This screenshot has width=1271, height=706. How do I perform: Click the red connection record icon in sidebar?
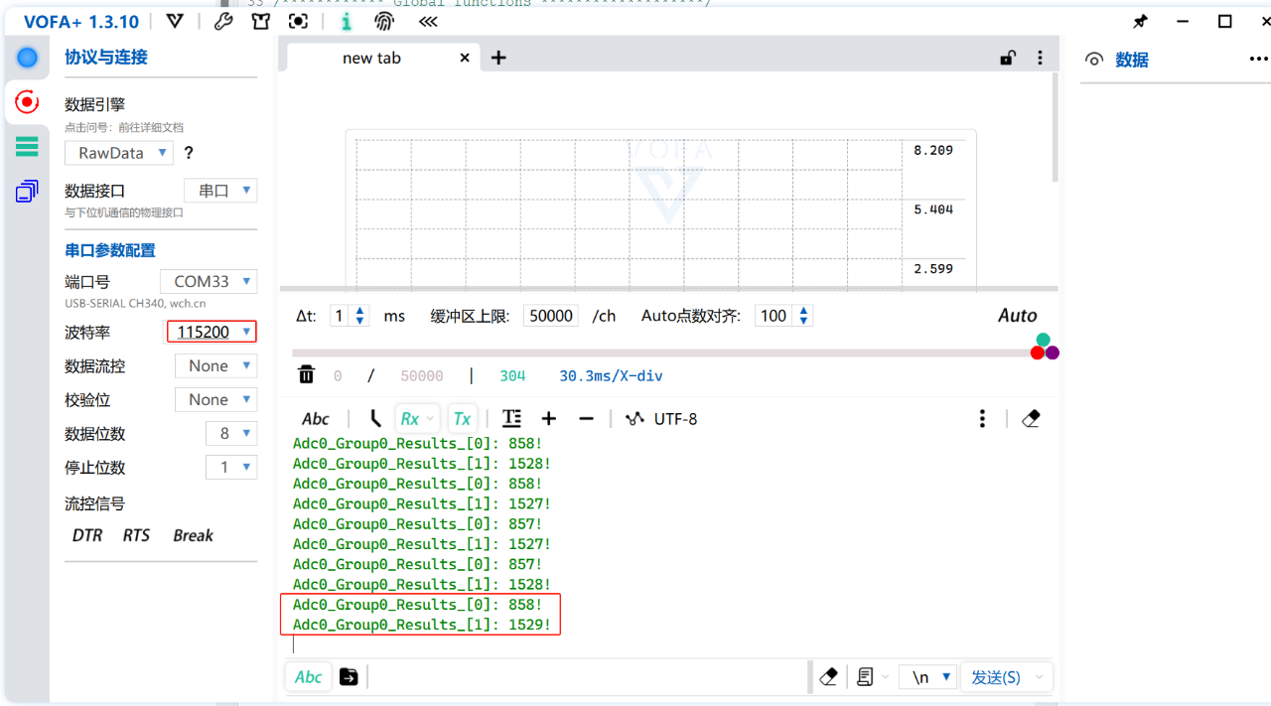27,101
